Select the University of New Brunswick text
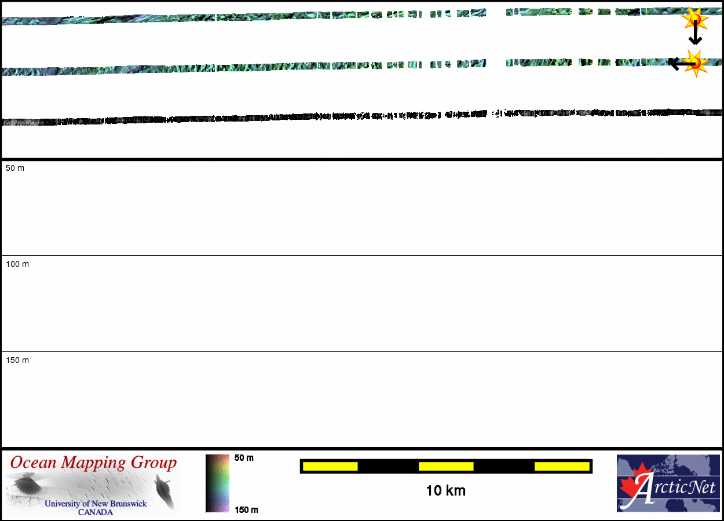724x521 pixels. click(x=96, y=504)
